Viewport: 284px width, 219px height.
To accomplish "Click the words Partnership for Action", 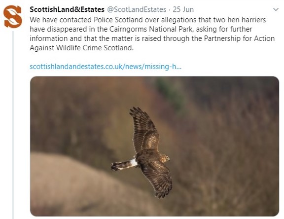I will pos(239,38).
